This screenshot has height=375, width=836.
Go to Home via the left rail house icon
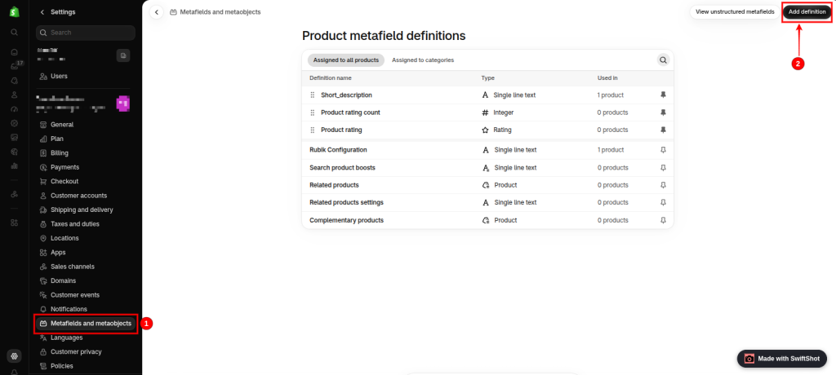(15, 52)
